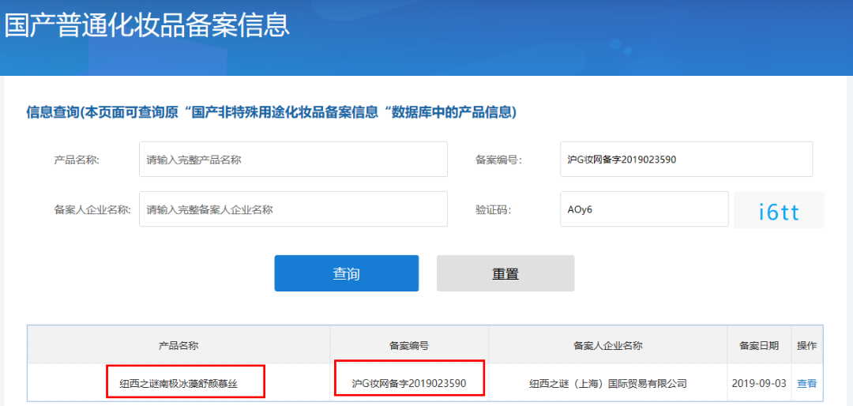Click the 验证码 input containing AOy6
853x406 pixels.
(644, 209)
